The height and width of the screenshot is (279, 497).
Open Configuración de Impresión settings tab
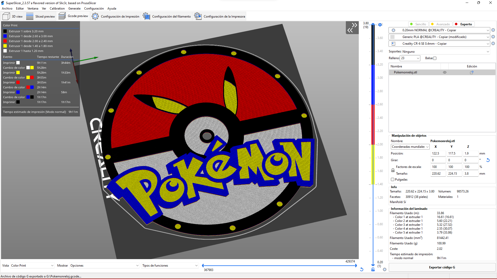(x=115, y=16)
